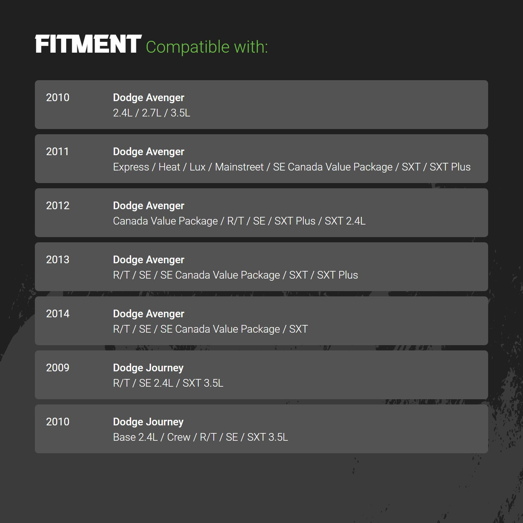Click the 2013 trim list ending in 'SXT Plus'

coord(235,275)
